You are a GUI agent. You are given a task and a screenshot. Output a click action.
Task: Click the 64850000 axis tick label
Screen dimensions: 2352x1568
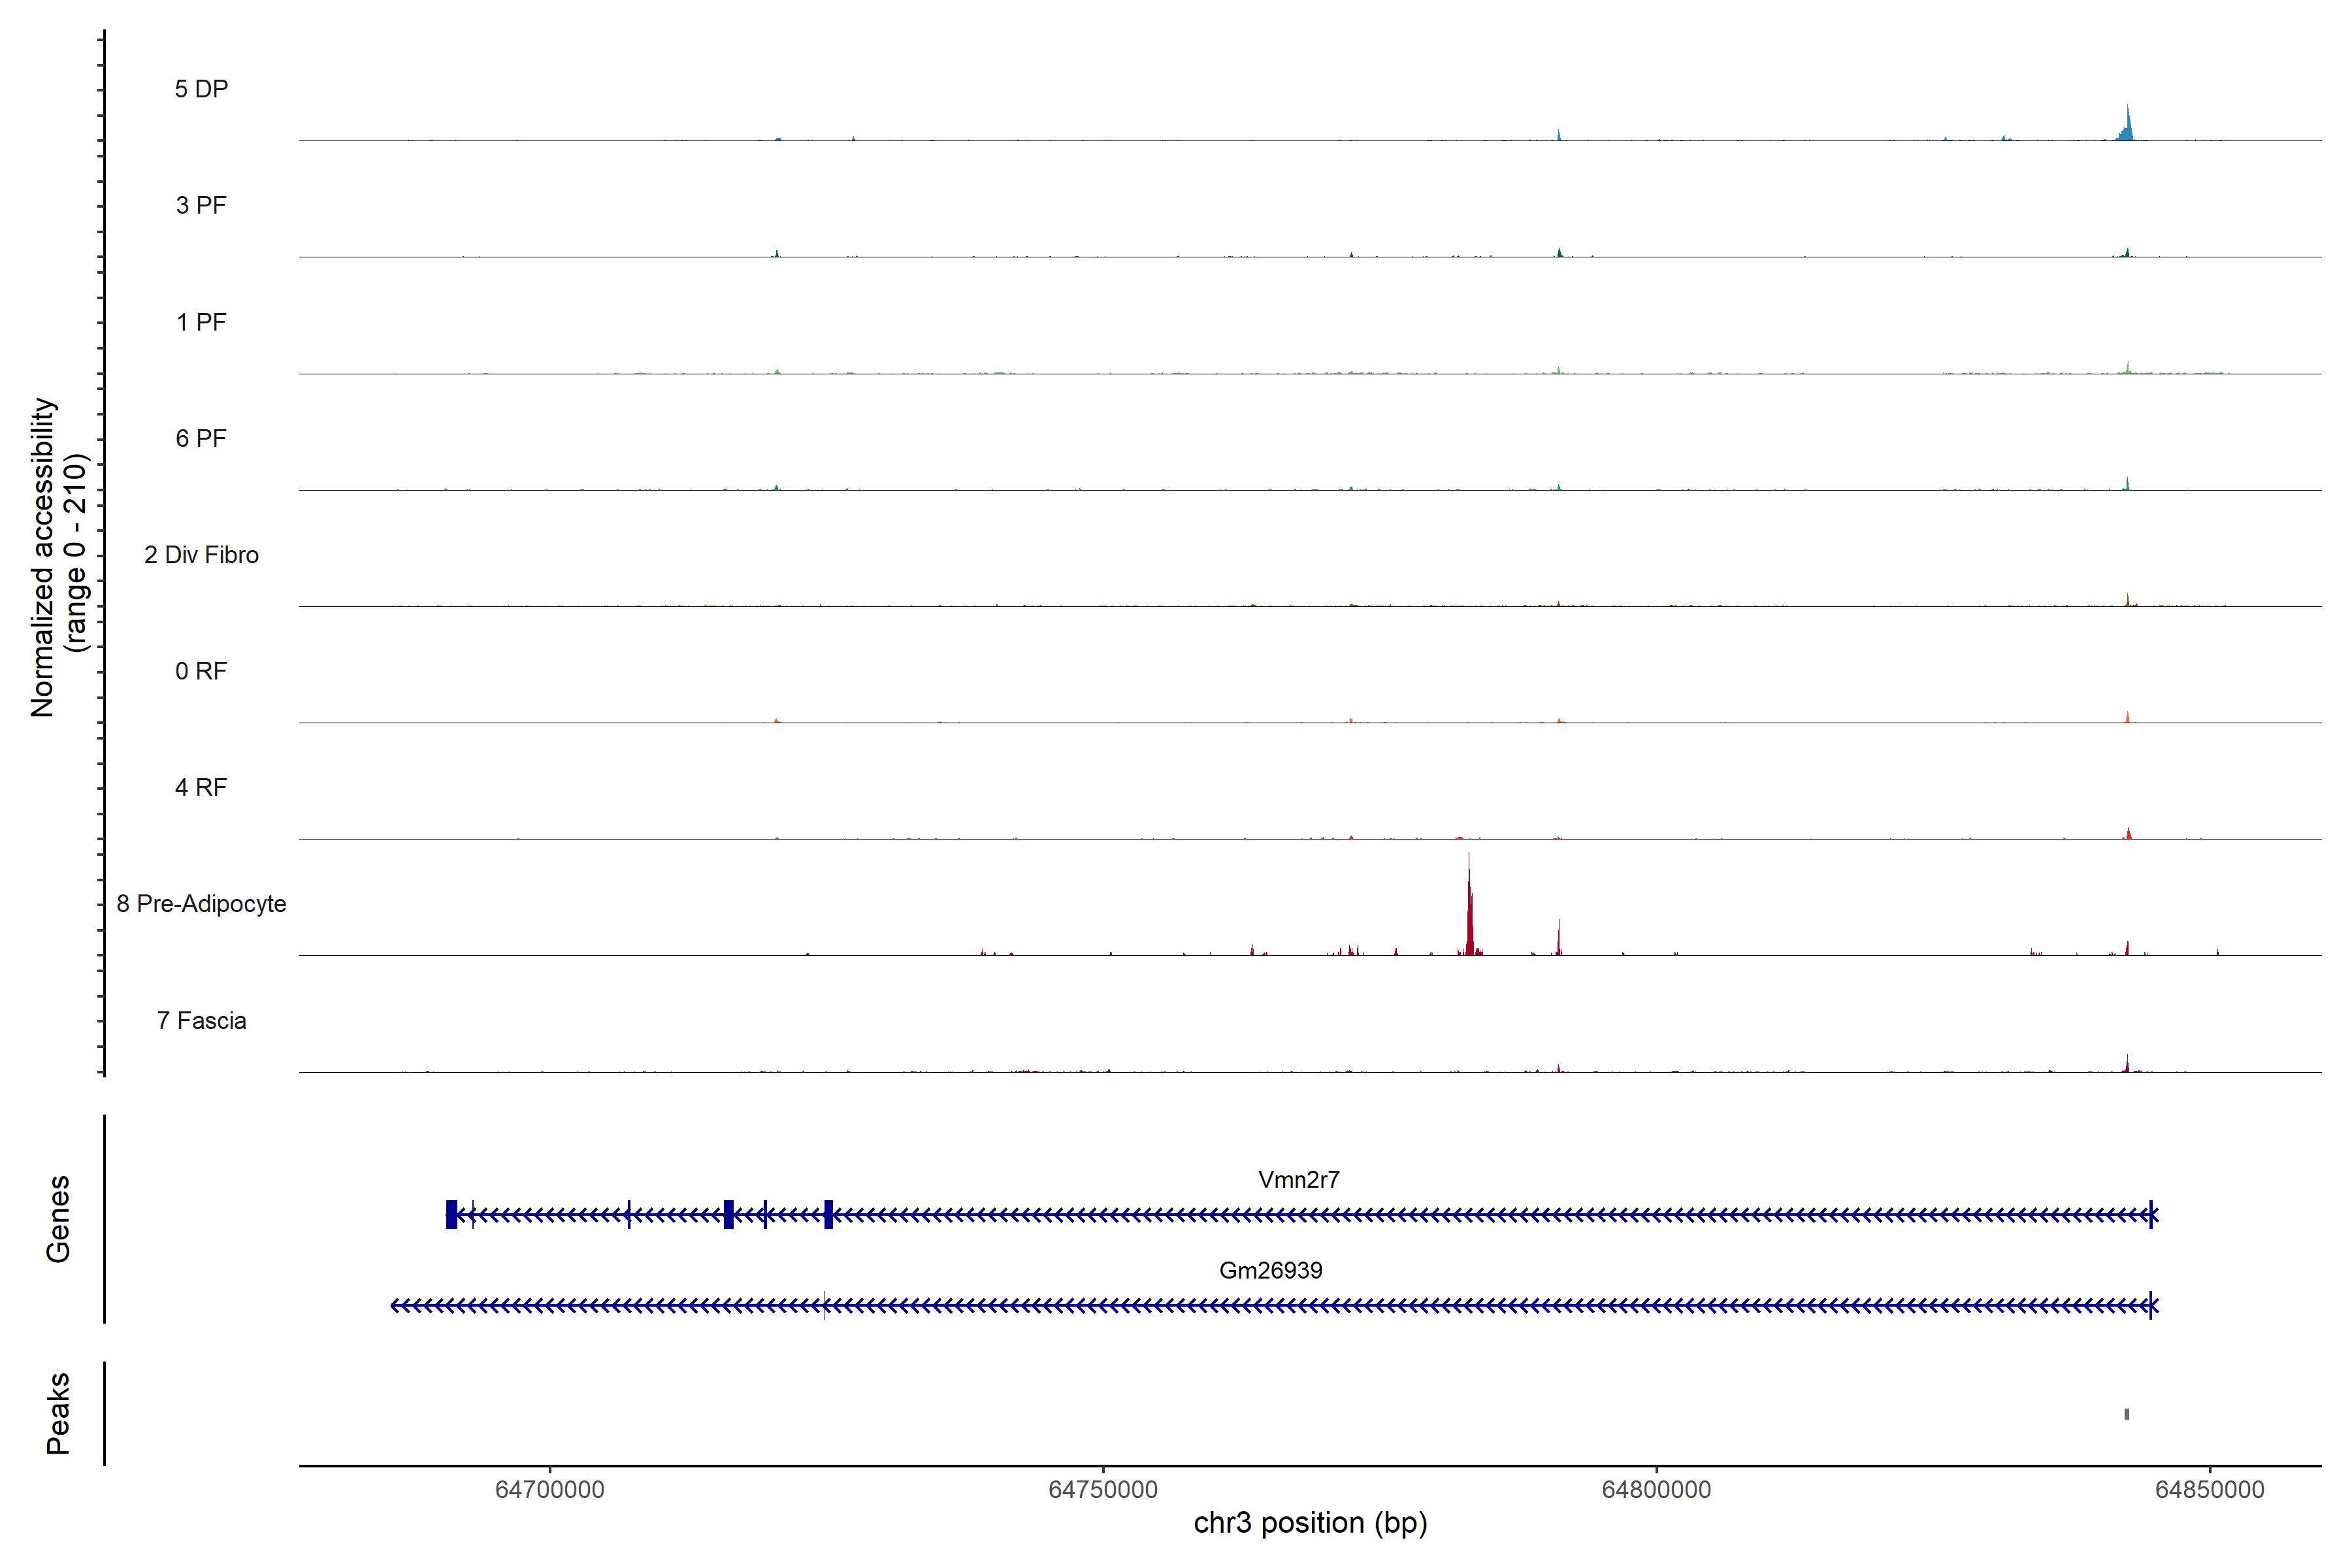point(2209,1490)
